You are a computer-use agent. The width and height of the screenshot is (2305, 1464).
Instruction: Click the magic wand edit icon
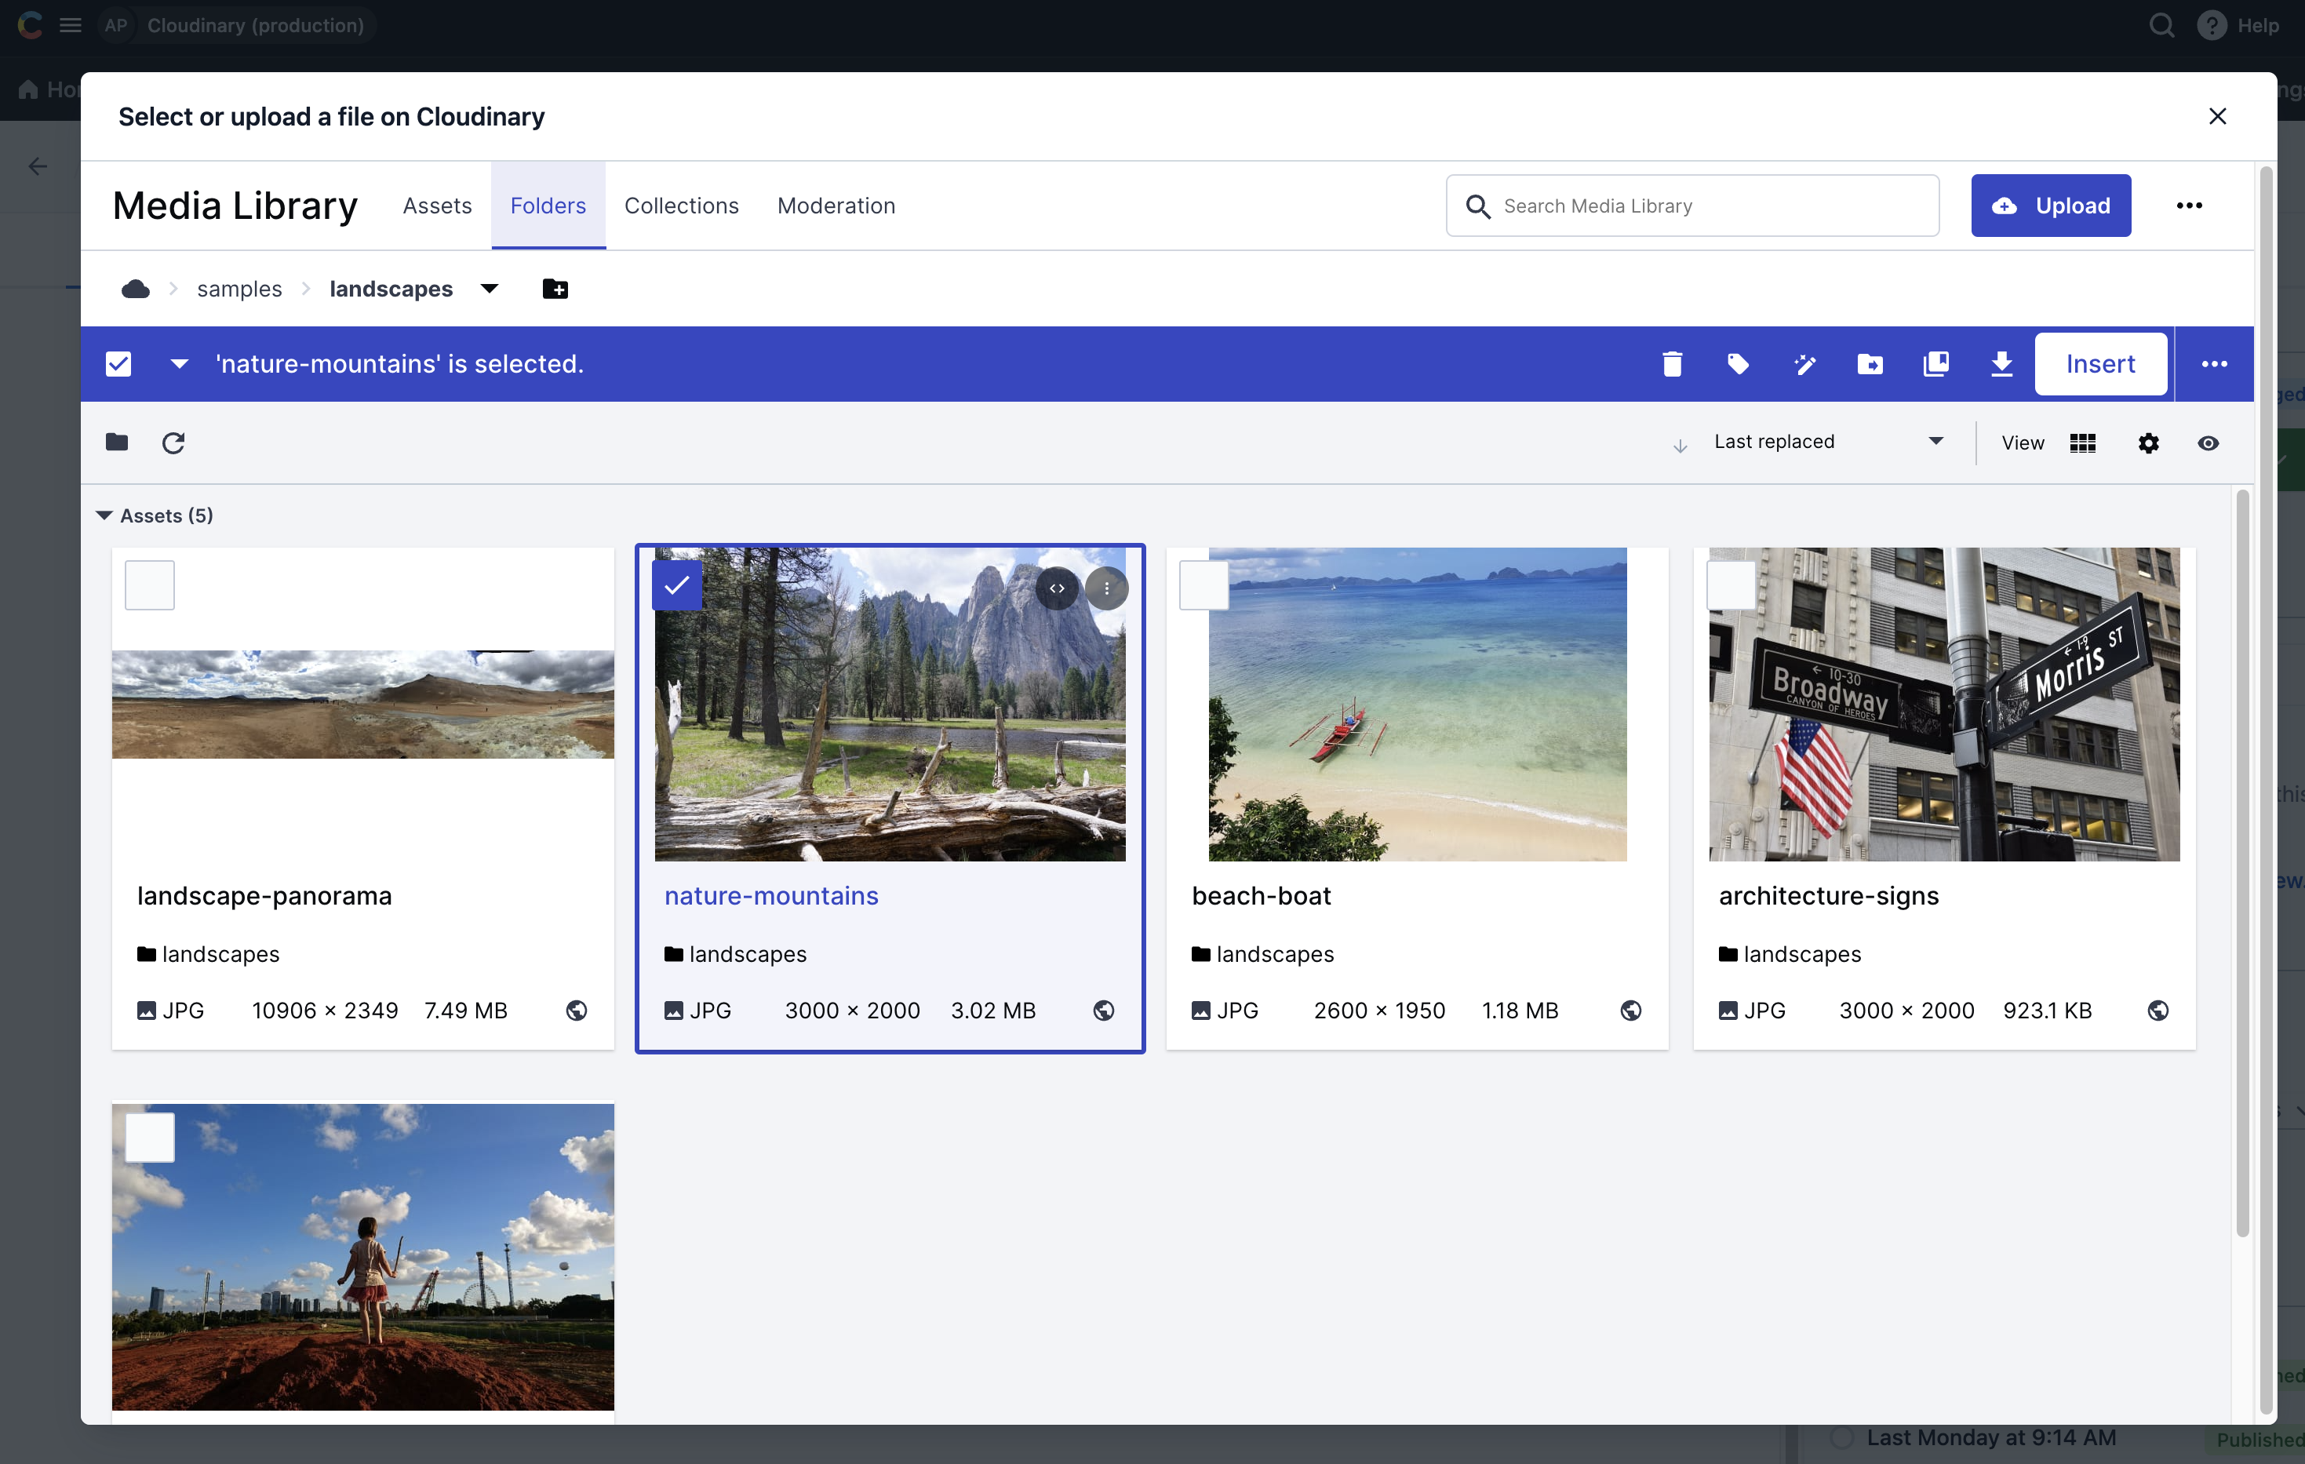pos(1804,364)
